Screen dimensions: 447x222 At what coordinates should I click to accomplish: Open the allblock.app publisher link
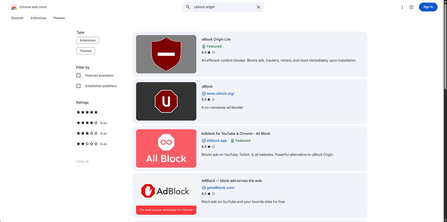(217, 141)
